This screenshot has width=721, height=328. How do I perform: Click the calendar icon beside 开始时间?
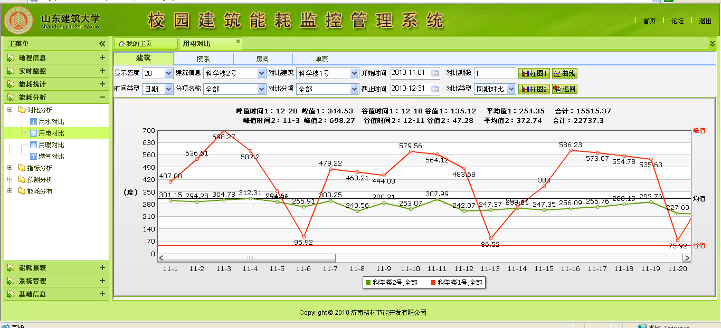(x=435, y=73)
